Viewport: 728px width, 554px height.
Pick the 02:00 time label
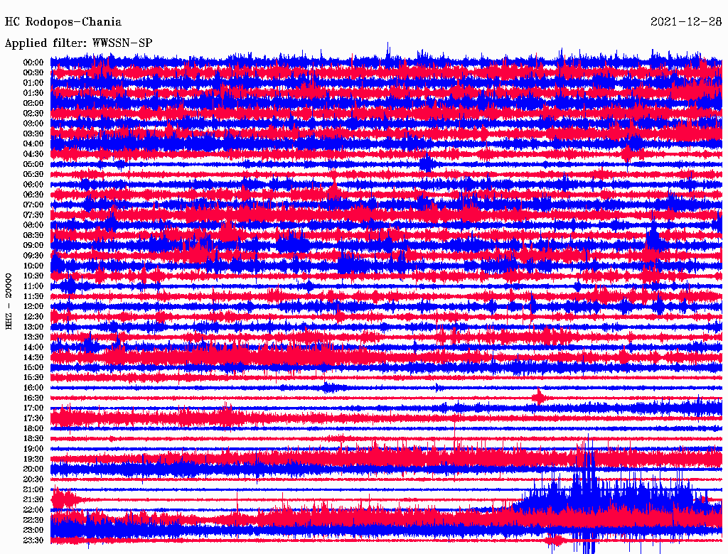33,103
